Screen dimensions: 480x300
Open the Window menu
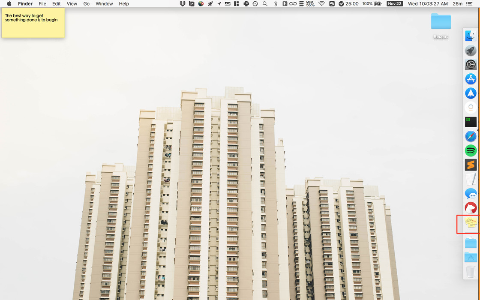pos(104,4)
